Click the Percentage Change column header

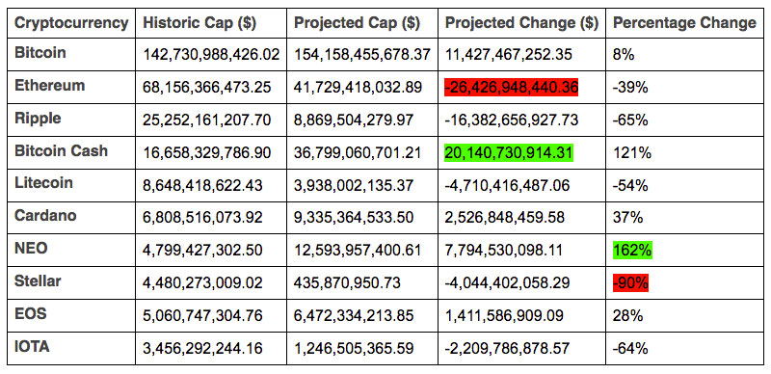(684, 22)
